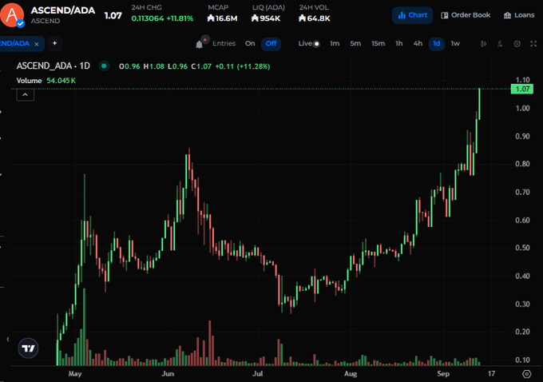Open the chart settings gear icon
The height and width of the screenshot is (382, 543).
pos(517,44)
